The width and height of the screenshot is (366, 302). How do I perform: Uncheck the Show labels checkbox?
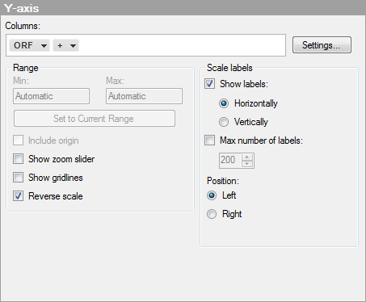click(x=209, y=84)
